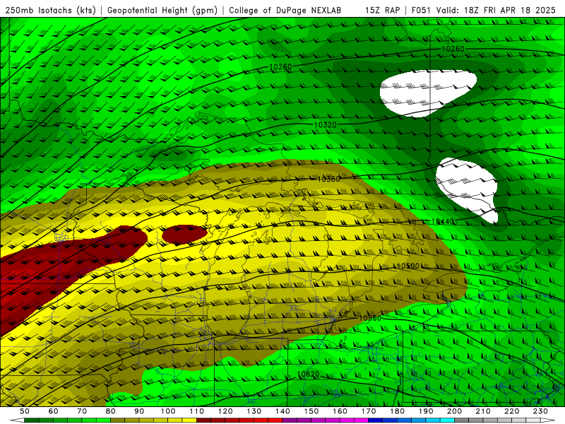This screenshot has height=424, width=565.
Task: Click the 150 value on the color scale
Action: click(x=311, y=411)
